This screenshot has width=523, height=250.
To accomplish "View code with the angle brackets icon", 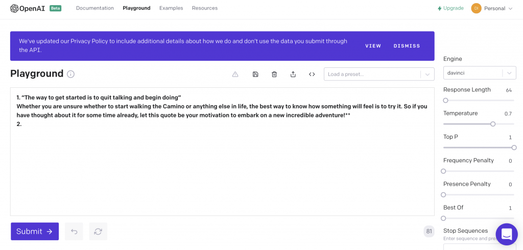I will [x=312, y=74].
